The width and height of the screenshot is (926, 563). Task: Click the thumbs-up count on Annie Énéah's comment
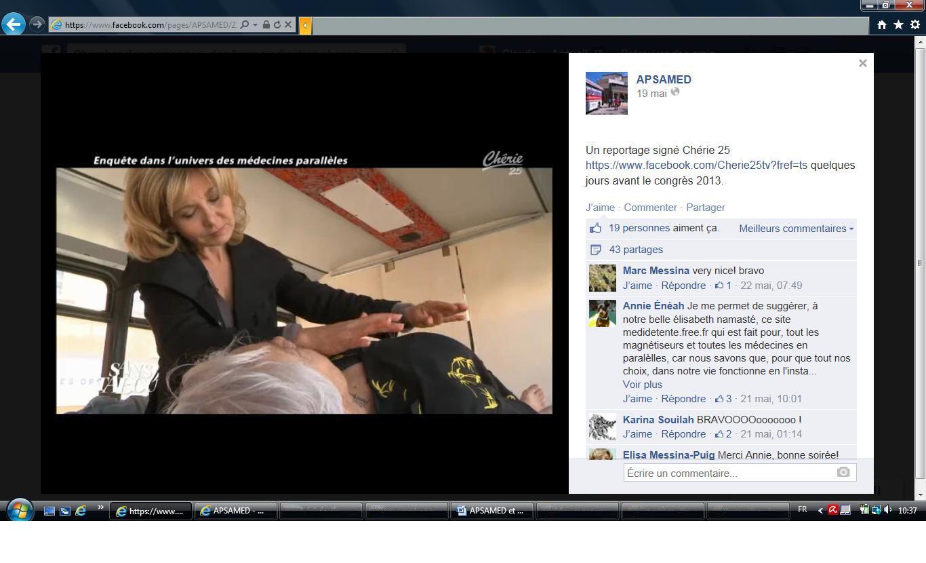tap(723, 399)
